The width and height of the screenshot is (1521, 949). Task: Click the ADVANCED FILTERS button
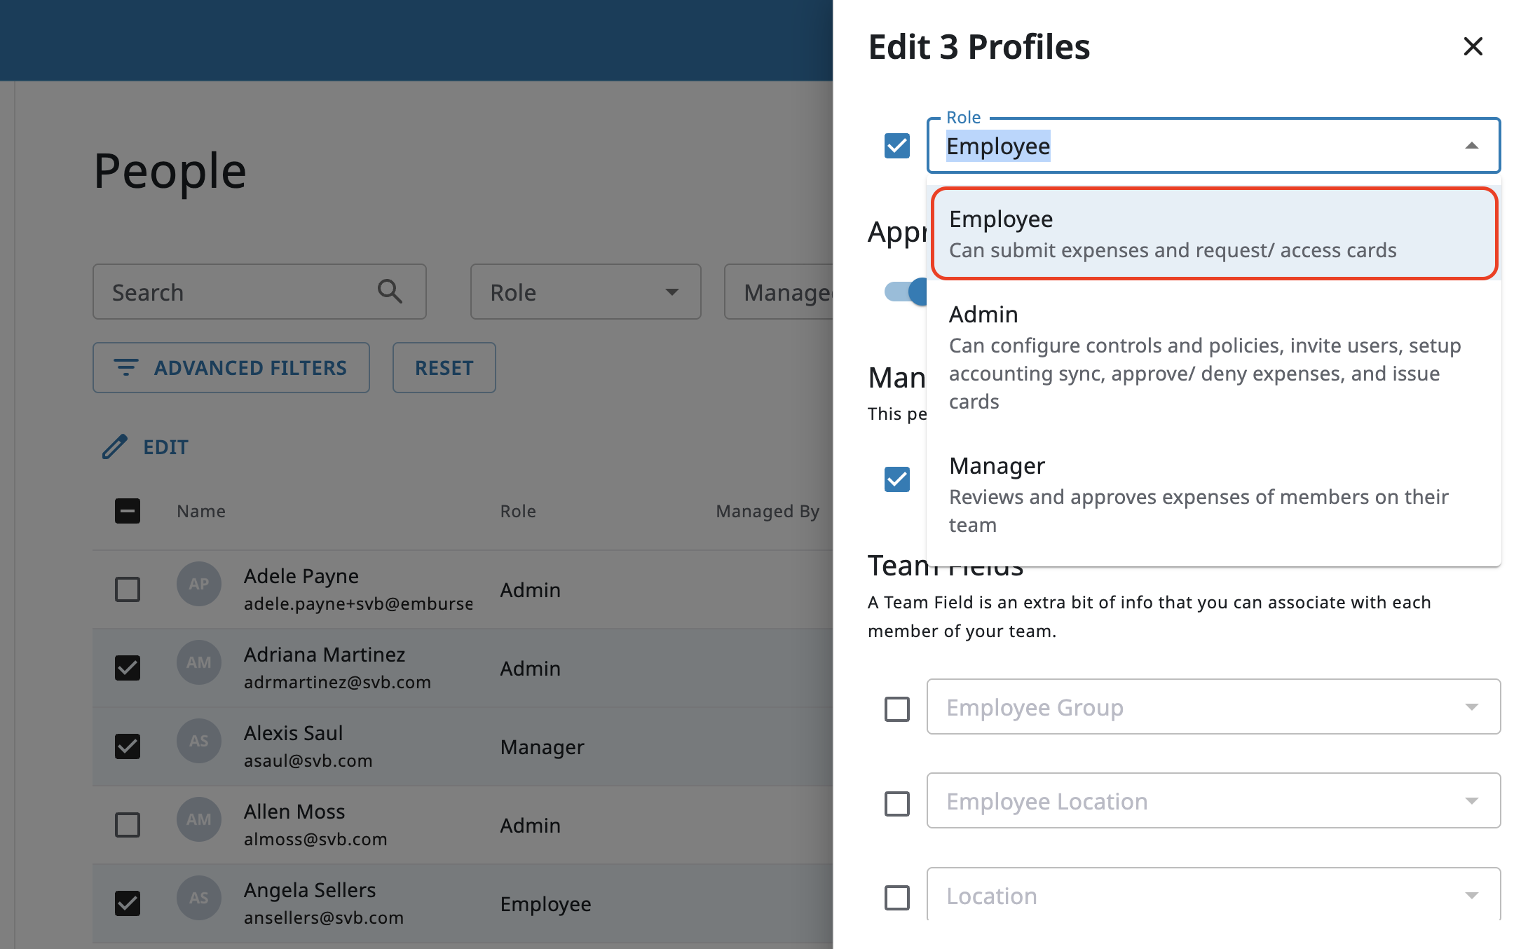coord(231,367)
